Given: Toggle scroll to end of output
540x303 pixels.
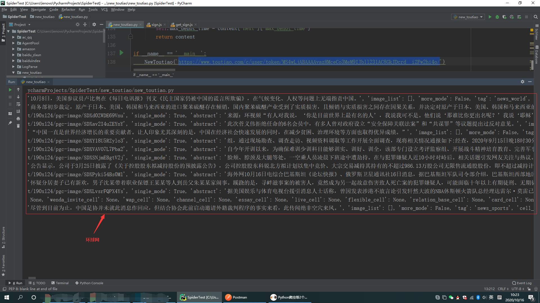Looking at the screenshot, I should [18, 112].
